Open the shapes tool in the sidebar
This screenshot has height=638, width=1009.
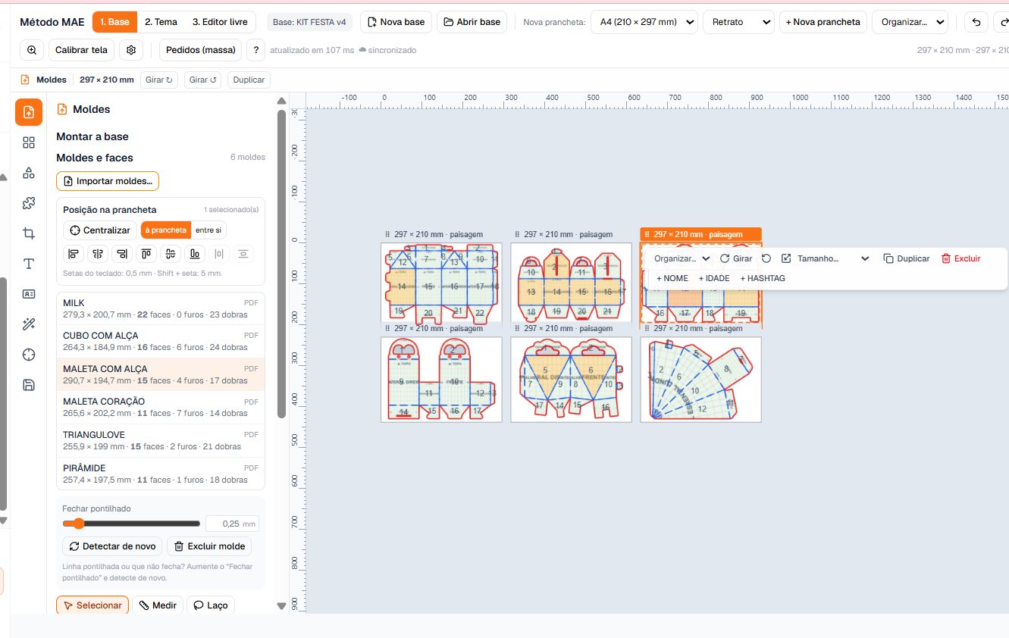29,173
